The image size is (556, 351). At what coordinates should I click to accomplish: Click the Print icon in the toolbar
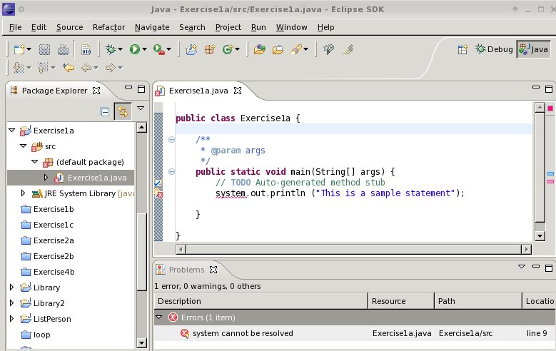click(x=63, y=49)
